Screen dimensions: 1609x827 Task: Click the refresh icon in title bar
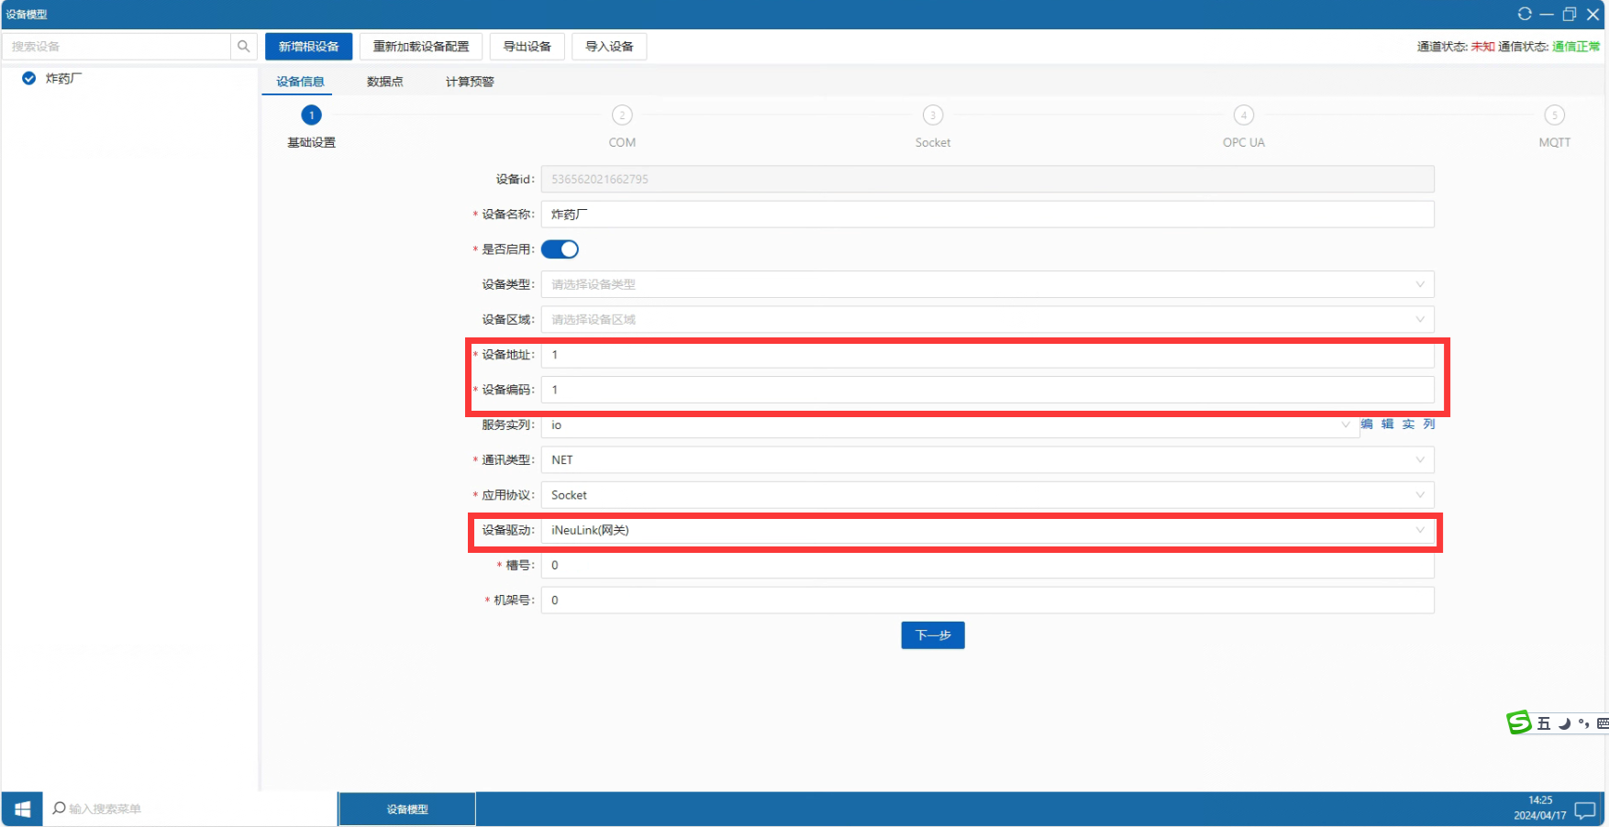point(1525,14)
